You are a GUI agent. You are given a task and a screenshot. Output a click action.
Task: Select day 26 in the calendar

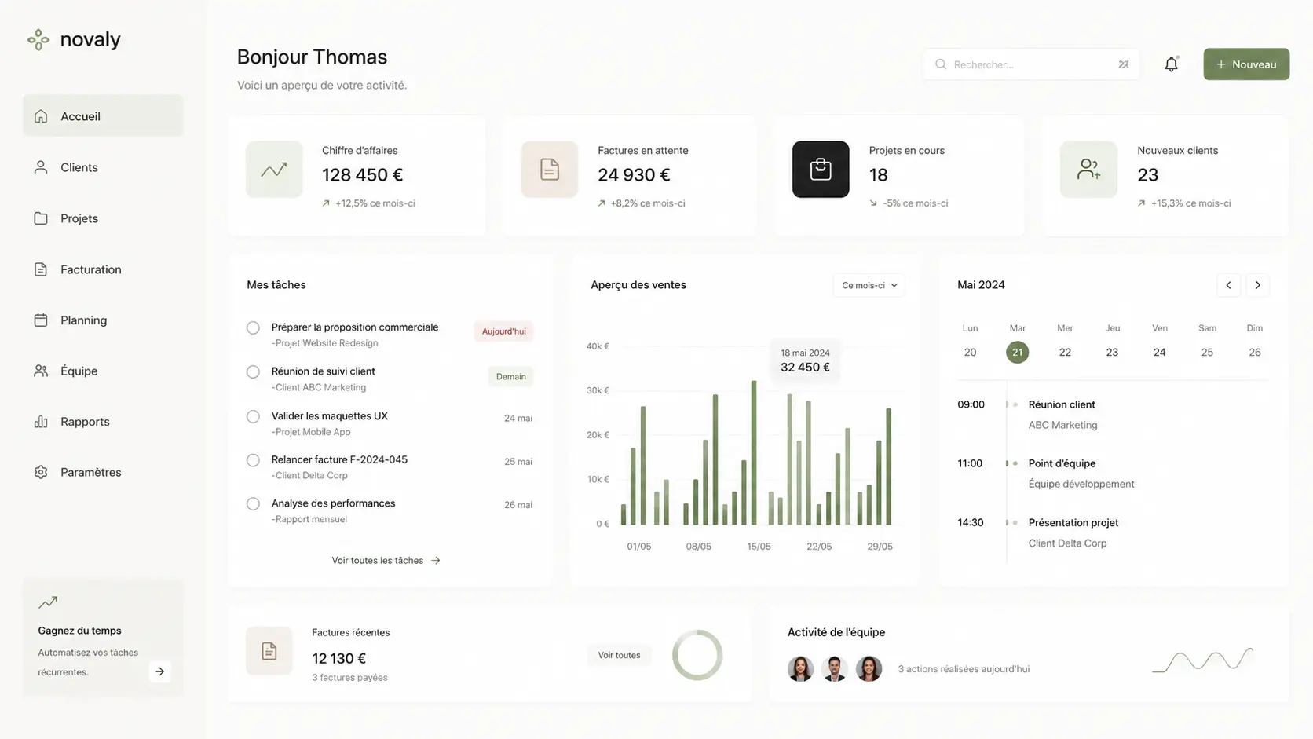[x=1255, y=353]
